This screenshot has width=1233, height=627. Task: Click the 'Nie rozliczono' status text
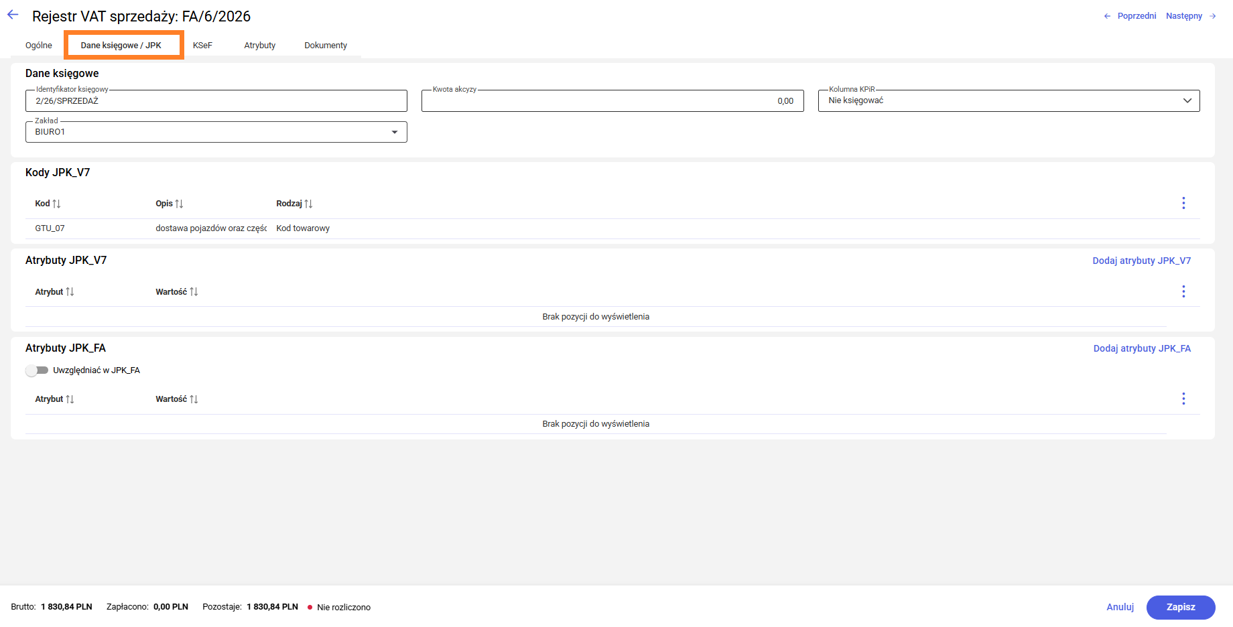pyautogui.click(x=344, y=608)
